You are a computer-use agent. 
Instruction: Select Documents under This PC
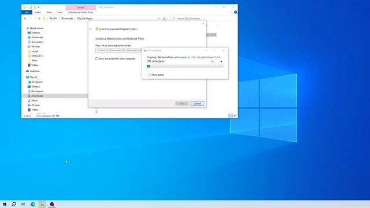[x=37, y=91]
